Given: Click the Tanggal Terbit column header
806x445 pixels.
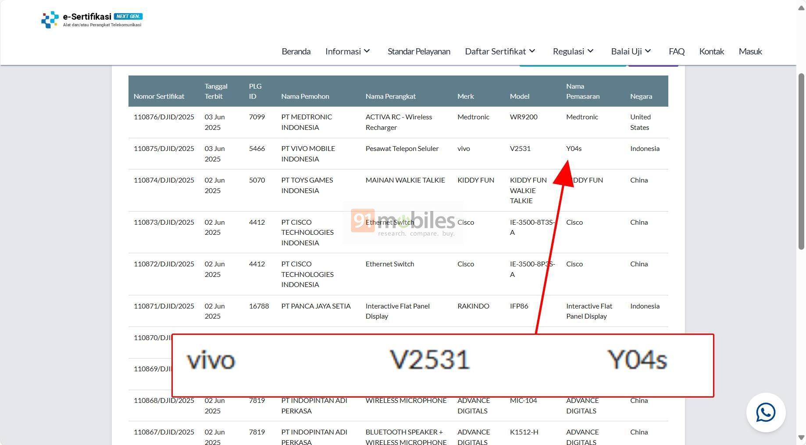Looking at the screenshot, I should 216,91.
